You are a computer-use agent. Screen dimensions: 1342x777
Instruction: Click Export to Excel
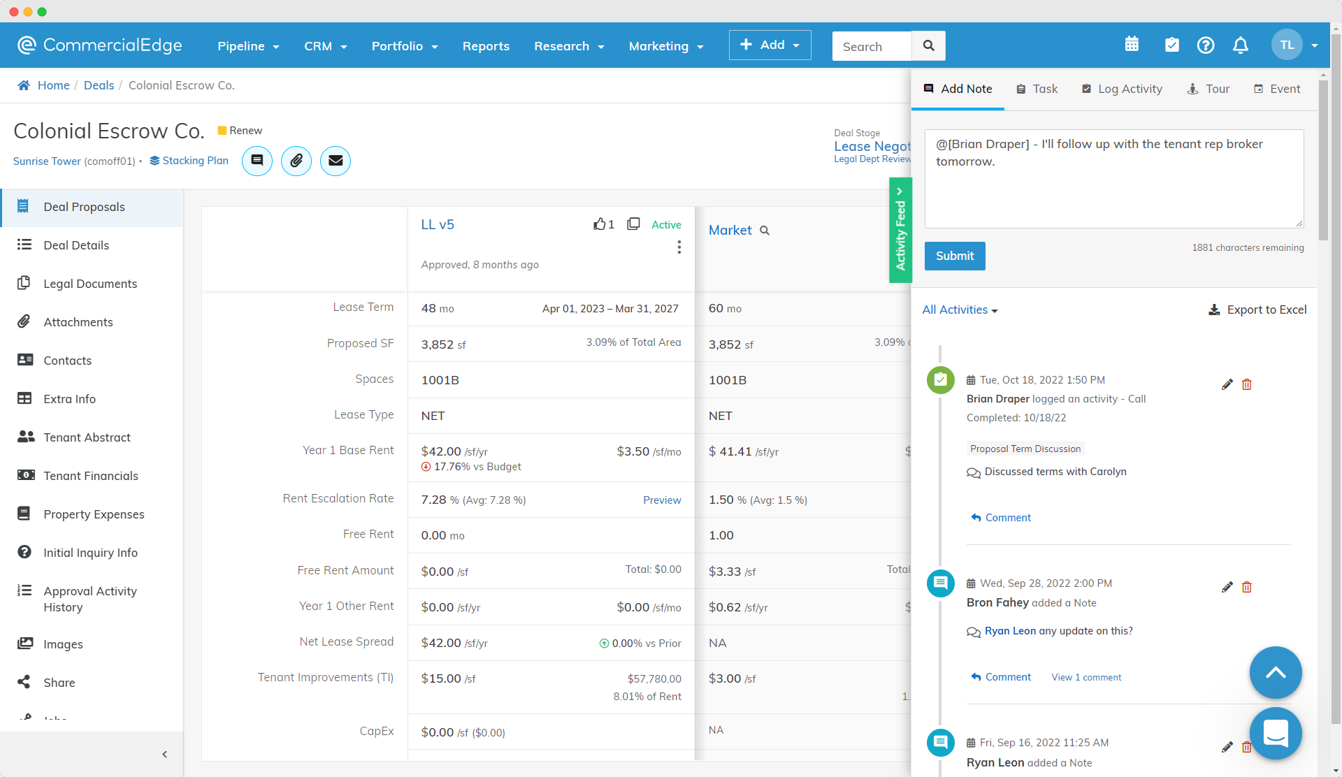(x=1258, y=310)
